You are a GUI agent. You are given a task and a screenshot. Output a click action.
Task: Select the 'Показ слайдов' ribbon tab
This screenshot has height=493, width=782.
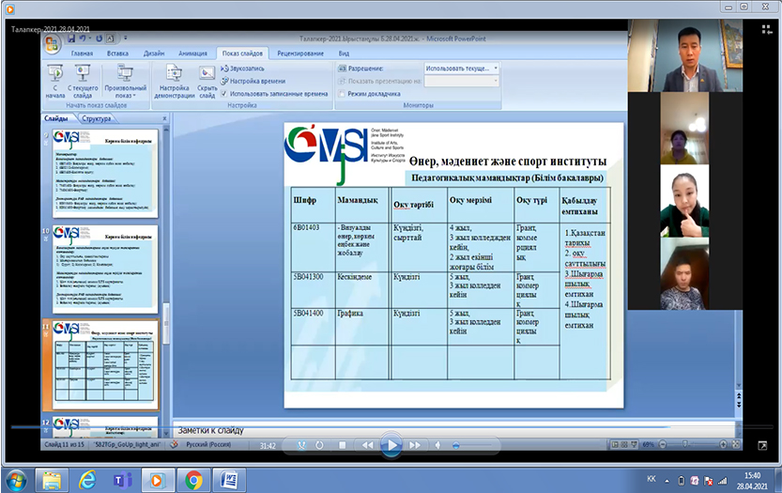[242, 54]
